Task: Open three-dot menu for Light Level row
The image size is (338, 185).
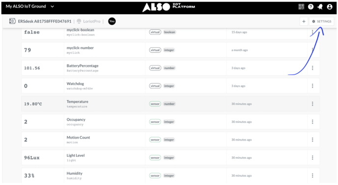Action: click(312, 157)
